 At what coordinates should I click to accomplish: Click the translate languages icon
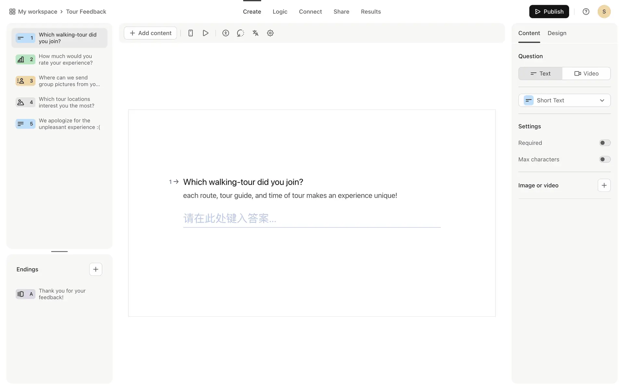pos(255,33)
